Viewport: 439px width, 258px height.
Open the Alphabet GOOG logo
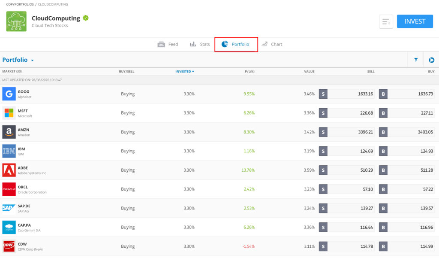point(9,94)
